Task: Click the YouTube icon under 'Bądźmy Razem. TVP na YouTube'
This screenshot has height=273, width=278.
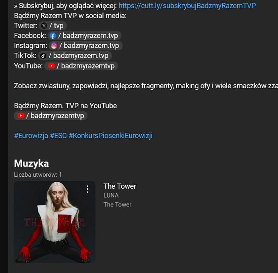Action: (21, 116)
